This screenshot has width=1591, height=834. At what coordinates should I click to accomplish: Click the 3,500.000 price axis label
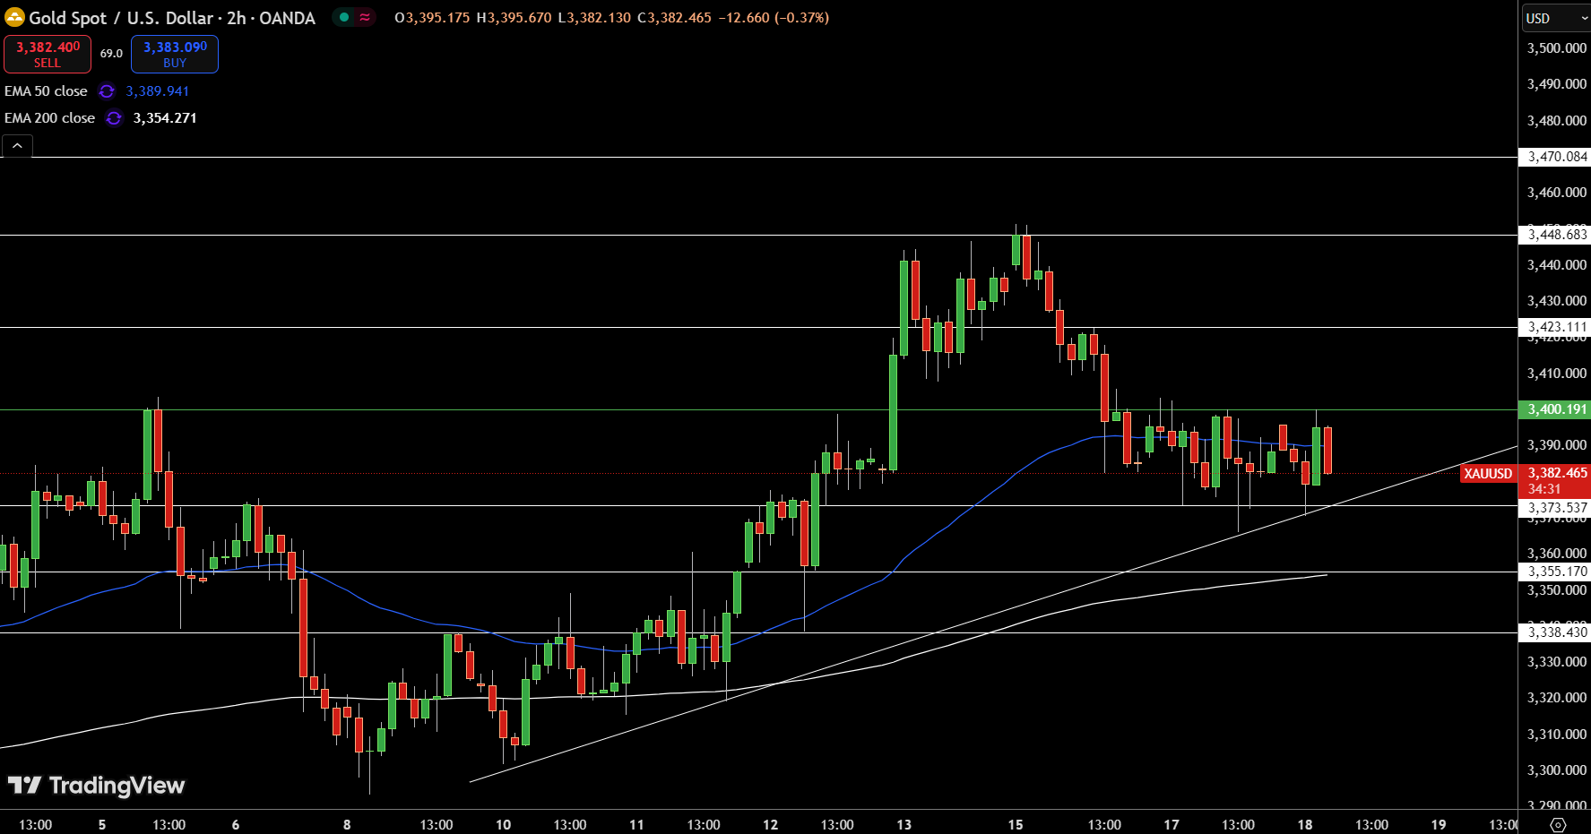point(1557,48)
